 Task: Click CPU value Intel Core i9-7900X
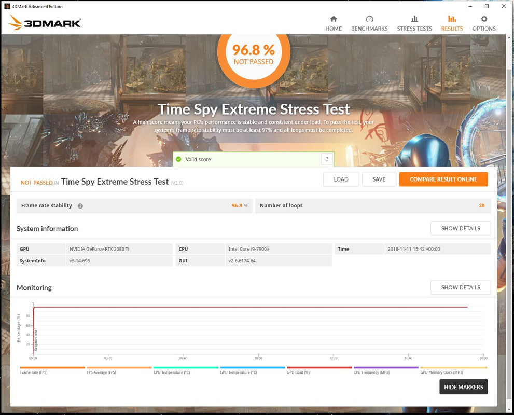pos(249,249)
